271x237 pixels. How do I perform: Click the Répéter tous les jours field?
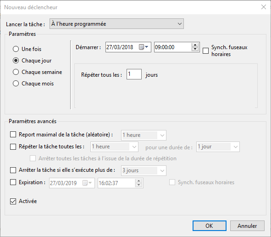pos(134,74)
